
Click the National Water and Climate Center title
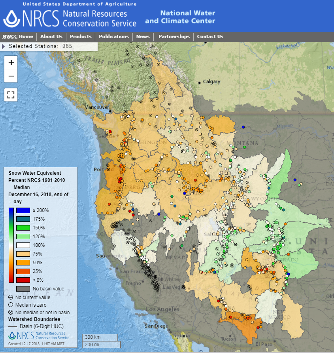180,17
